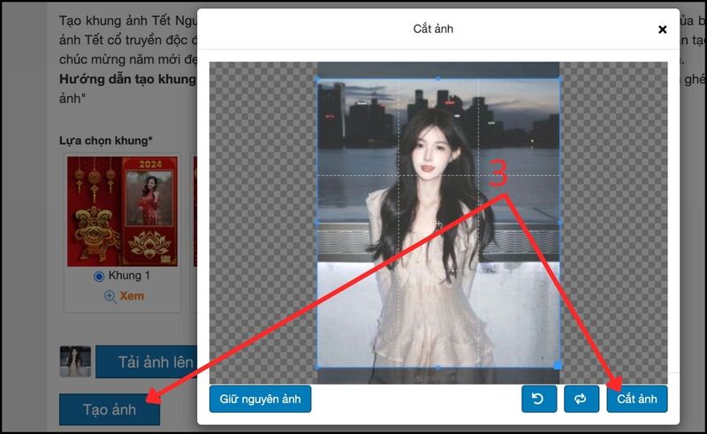Click the Lựa chọn khung* label
The height and width of the screenshot is (434, 707).
[106, 141]
